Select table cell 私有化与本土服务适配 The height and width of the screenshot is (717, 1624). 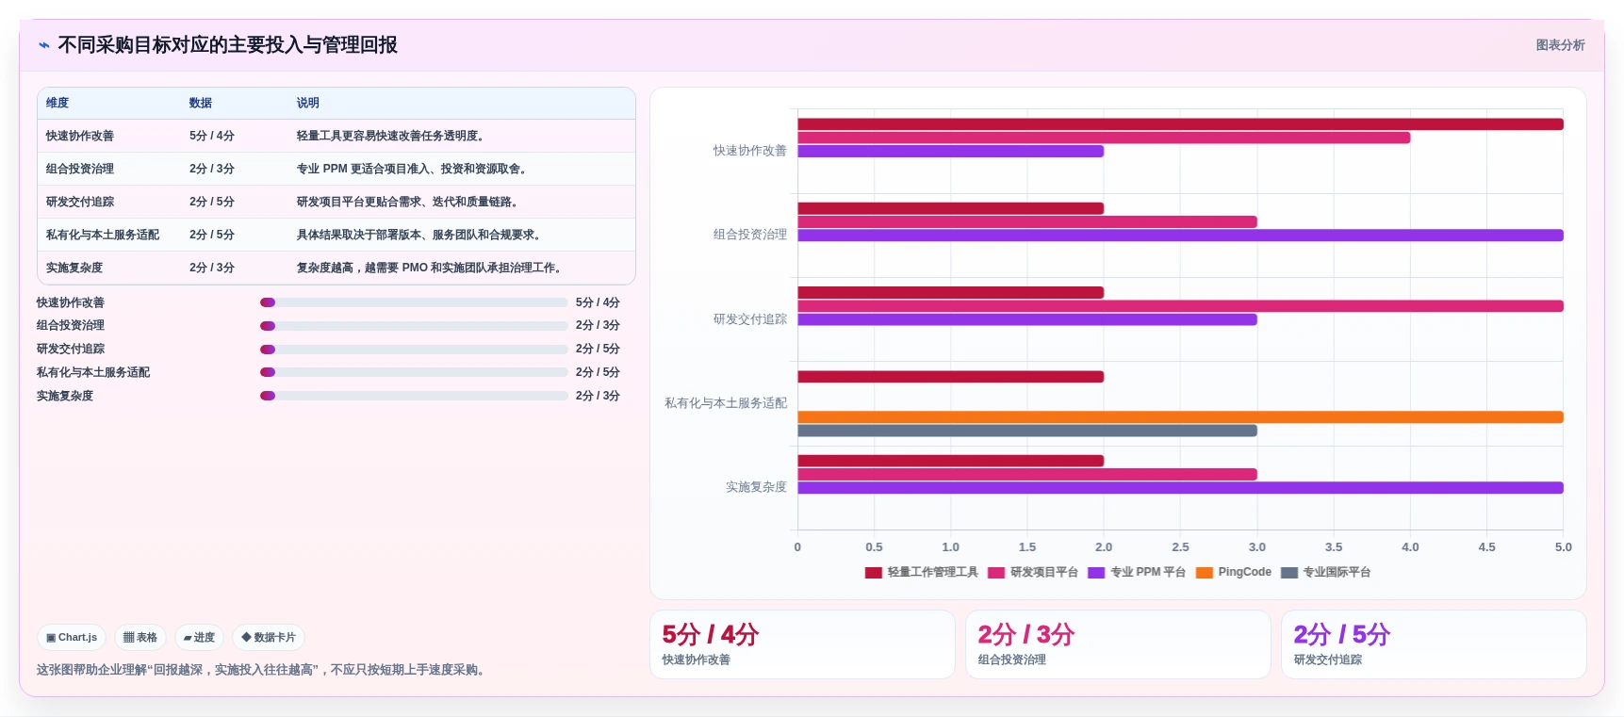point(103,235)
